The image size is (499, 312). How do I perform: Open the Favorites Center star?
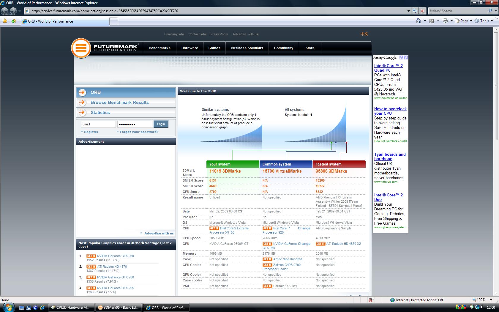coord(5,21)
